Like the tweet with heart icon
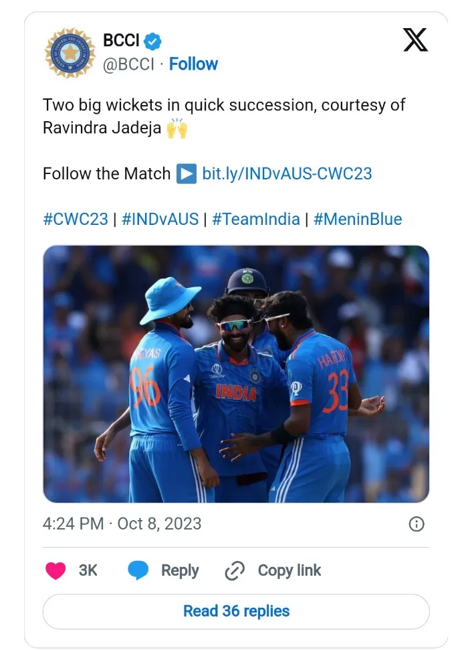Image resolution: width=472 pixels, height=650 pixels. click(55, 571)
